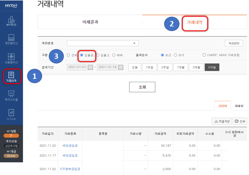Click the MY자산 header at sidebar top

tap(11, 6)
